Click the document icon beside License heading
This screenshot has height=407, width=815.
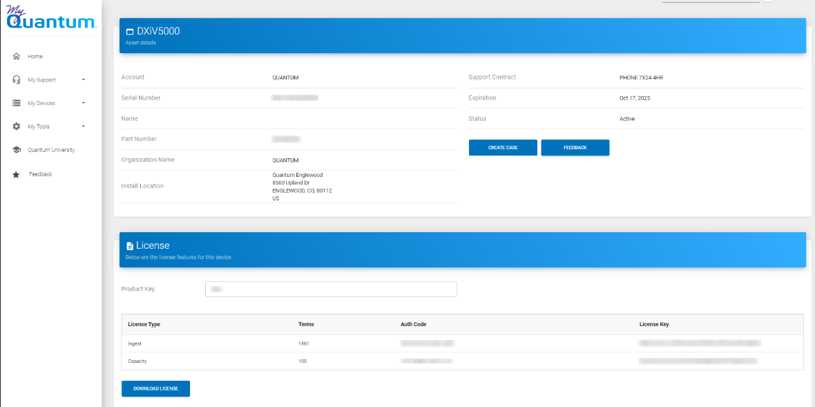129,246
